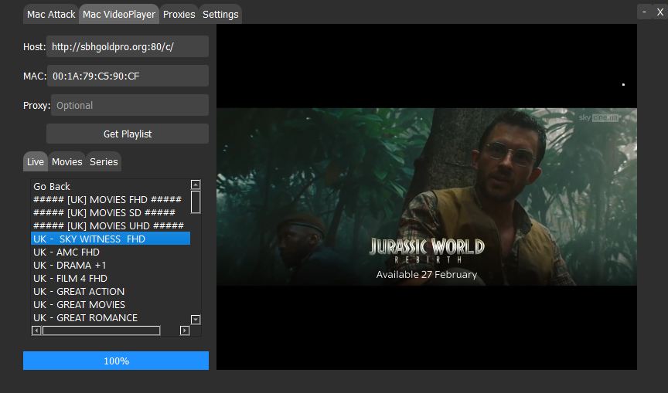Minimize the window with dash button

(645, 12)
